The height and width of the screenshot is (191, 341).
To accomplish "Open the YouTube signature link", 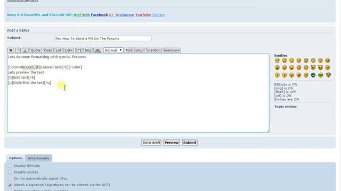I will point(143,15).
